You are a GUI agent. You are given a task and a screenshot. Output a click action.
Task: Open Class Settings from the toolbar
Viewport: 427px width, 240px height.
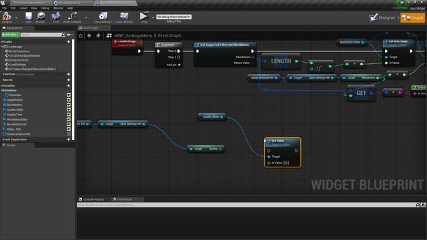(x=103, y=17)
